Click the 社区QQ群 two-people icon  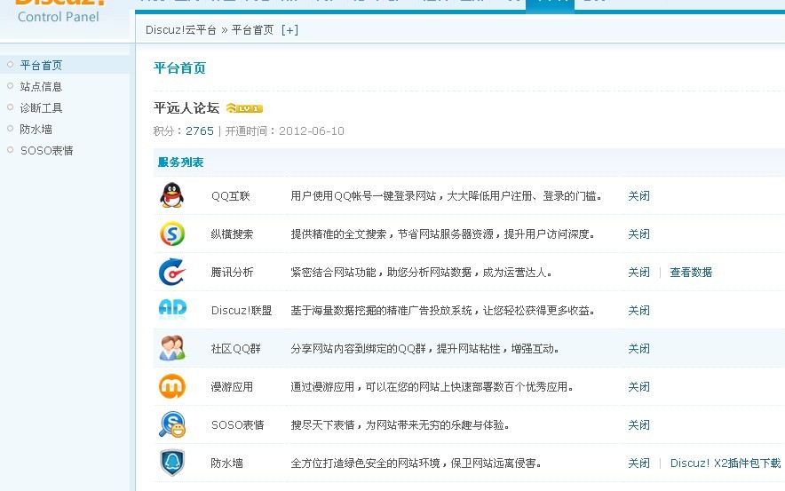click(x=172, y=348)
